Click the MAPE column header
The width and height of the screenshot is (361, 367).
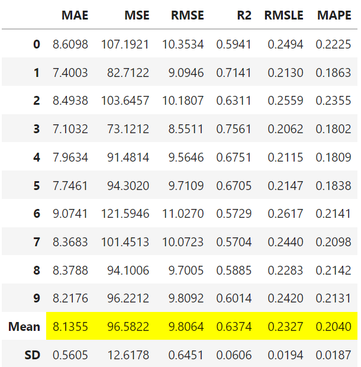[x=334, y=15]
